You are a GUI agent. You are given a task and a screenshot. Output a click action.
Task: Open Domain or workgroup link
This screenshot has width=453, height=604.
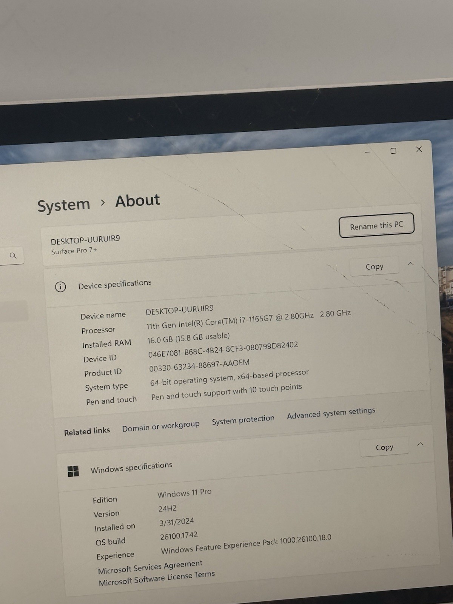161,426
